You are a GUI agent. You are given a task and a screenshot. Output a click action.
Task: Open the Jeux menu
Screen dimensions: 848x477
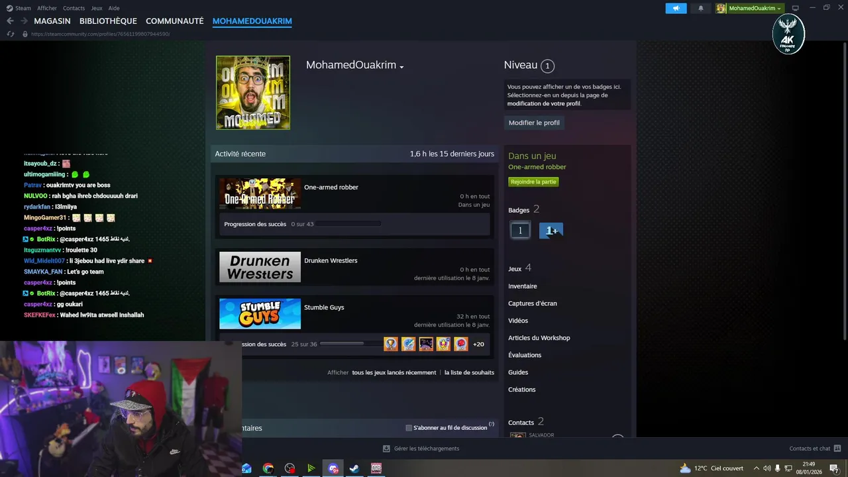[x=97, y=8]
